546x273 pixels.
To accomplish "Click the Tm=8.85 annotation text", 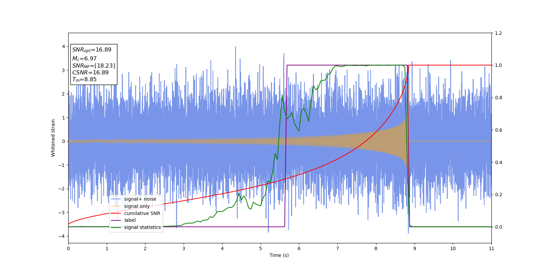I will point(84,79).
